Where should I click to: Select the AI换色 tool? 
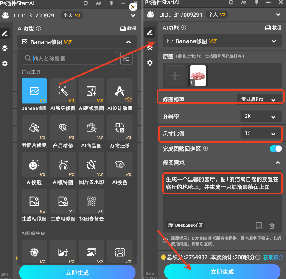(x=120, y=165)
